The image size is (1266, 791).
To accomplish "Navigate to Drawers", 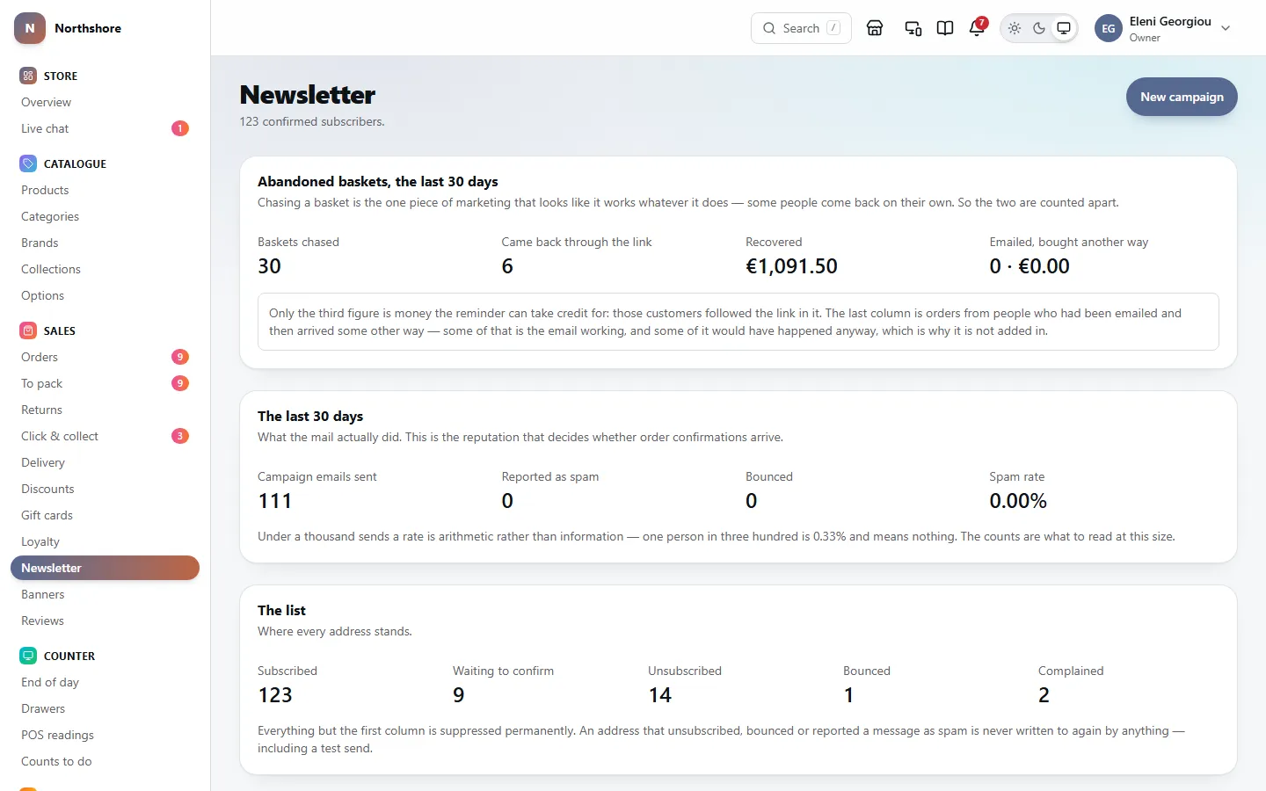I will click(x=105, y=708).
